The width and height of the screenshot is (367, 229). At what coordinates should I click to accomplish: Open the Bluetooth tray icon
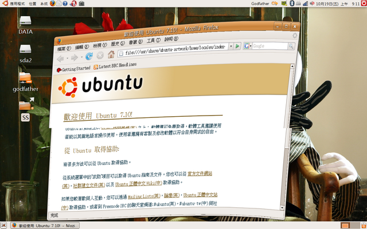tap(292, 3)
